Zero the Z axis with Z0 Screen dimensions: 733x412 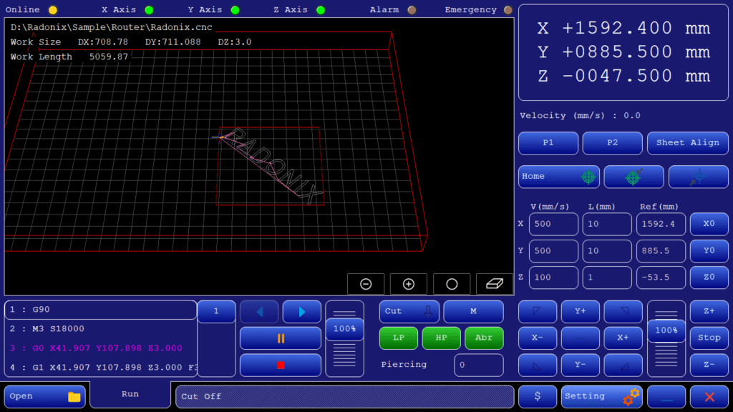709,278
